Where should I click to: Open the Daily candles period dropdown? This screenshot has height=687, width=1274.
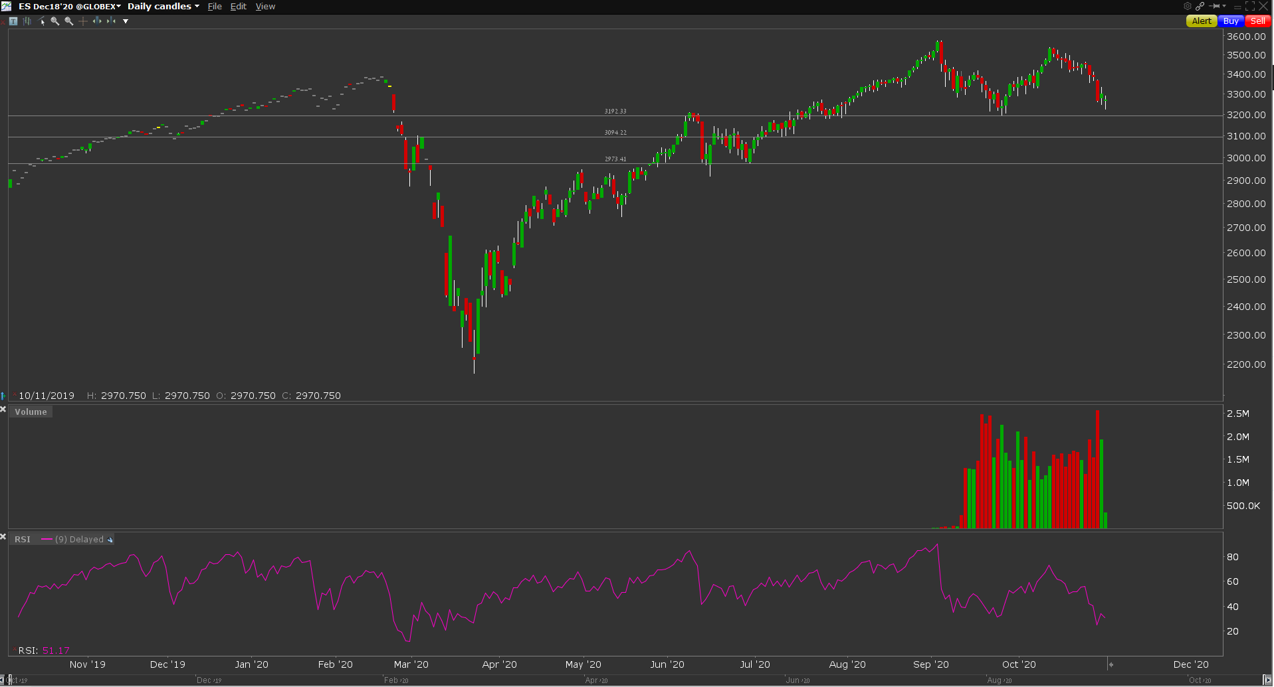coord(163,6)
